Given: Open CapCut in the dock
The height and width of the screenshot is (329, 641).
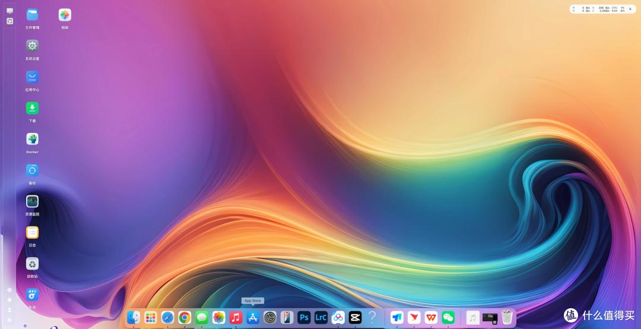Looking at the screenshot, I should tap(355, 318).
